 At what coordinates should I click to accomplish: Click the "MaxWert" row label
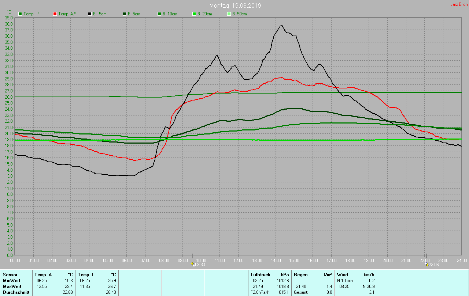click(12, 286)
